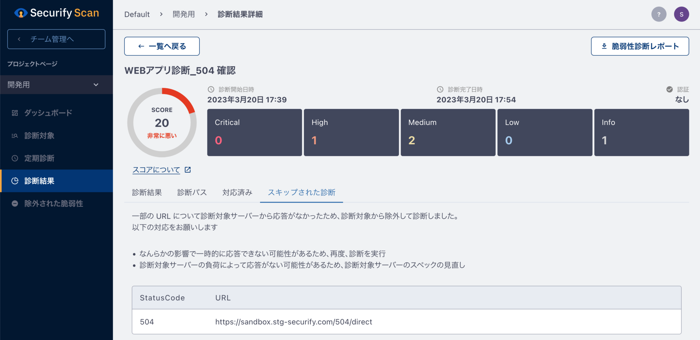Click the 一覧へ戻る button
Image resolution: width=700 pixels, height=340 pixels.
point(162,46)
